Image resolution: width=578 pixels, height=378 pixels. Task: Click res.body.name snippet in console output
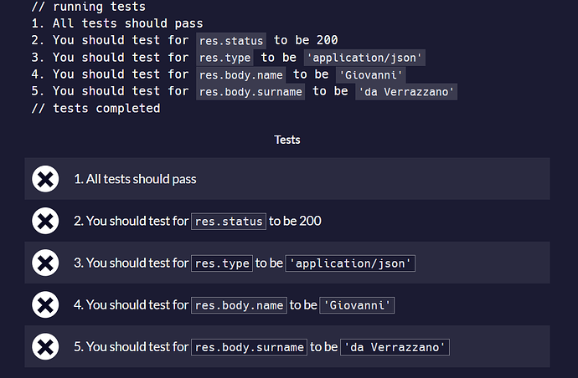click(241, 74)
